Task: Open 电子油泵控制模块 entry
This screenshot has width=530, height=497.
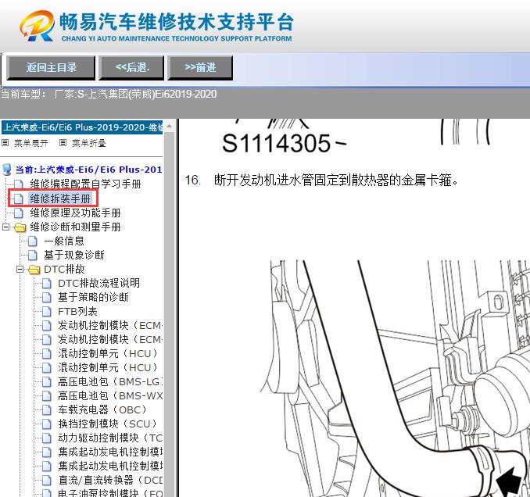Action: click(110, 493)
